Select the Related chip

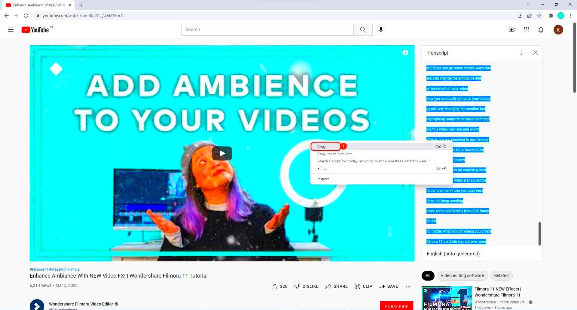[501, 275]
